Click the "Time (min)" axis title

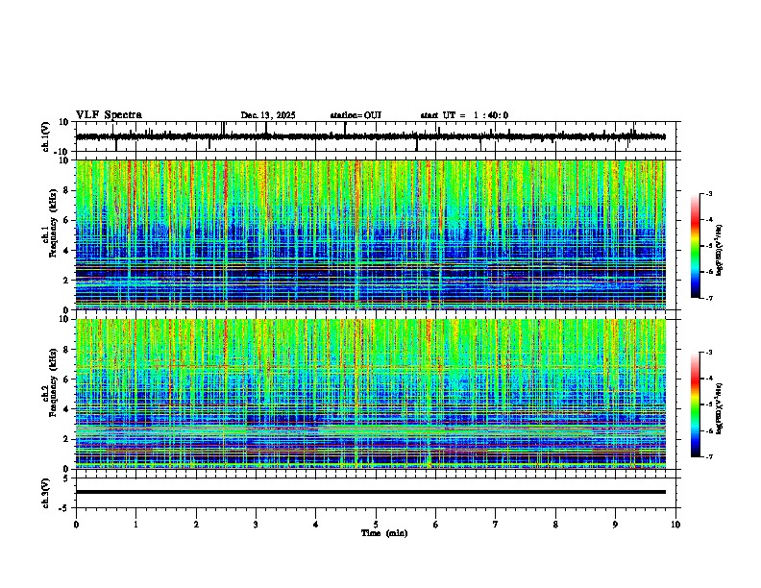point(384,533)
